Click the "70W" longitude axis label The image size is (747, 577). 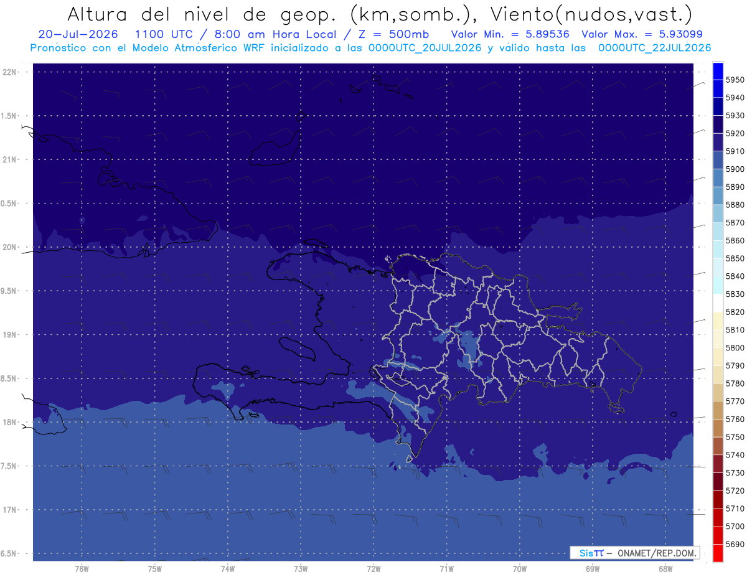[x=520, y=569]
